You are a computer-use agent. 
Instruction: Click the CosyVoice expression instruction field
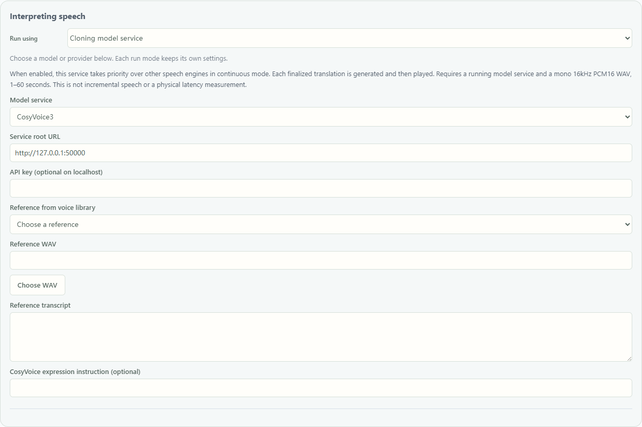coord(321,388)
